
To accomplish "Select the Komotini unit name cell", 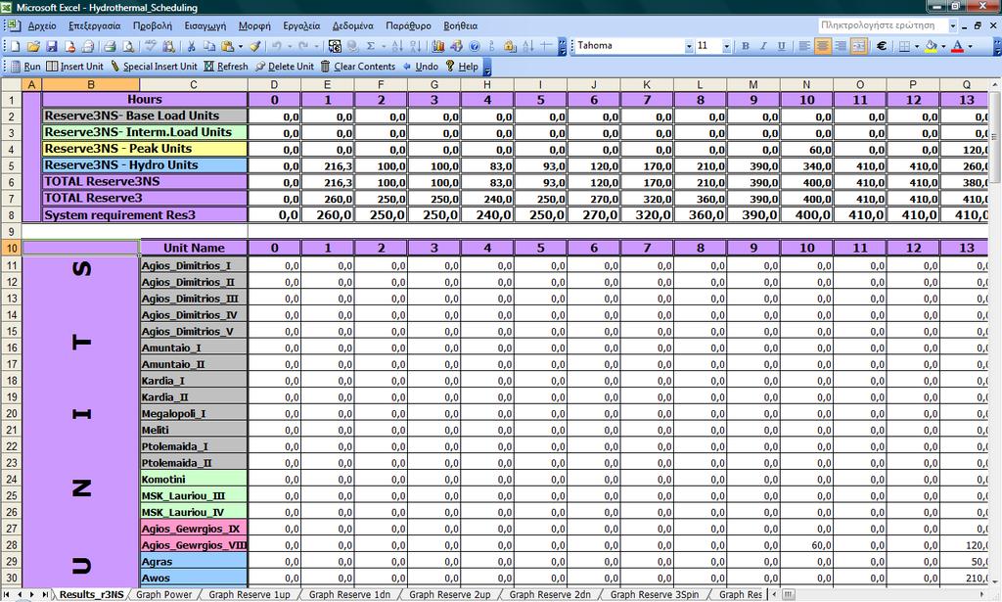I will pyautogui.click(x=194, y=480).
